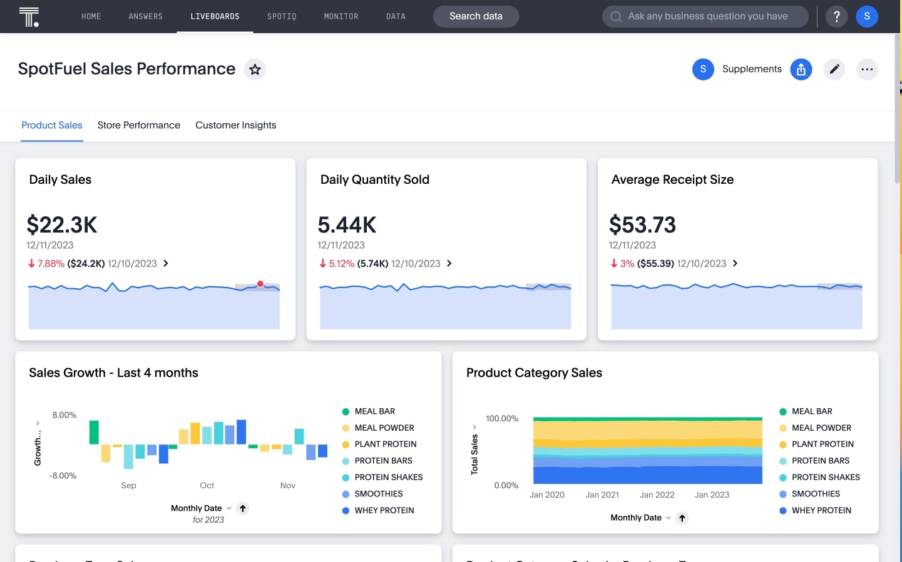Click the Daily Quantity Sold sparkline chart
This screenshot has width=902, height=562.
click(445, 306)
